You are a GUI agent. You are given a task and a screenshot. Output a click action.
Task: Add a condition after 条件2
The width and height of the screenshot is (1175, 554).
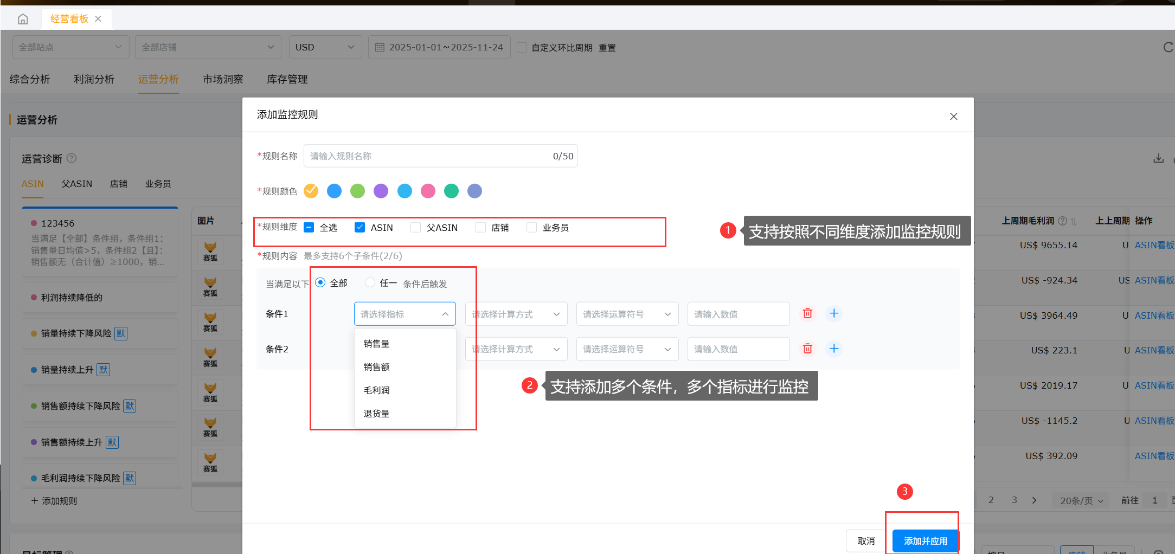(x=834, y=349)
